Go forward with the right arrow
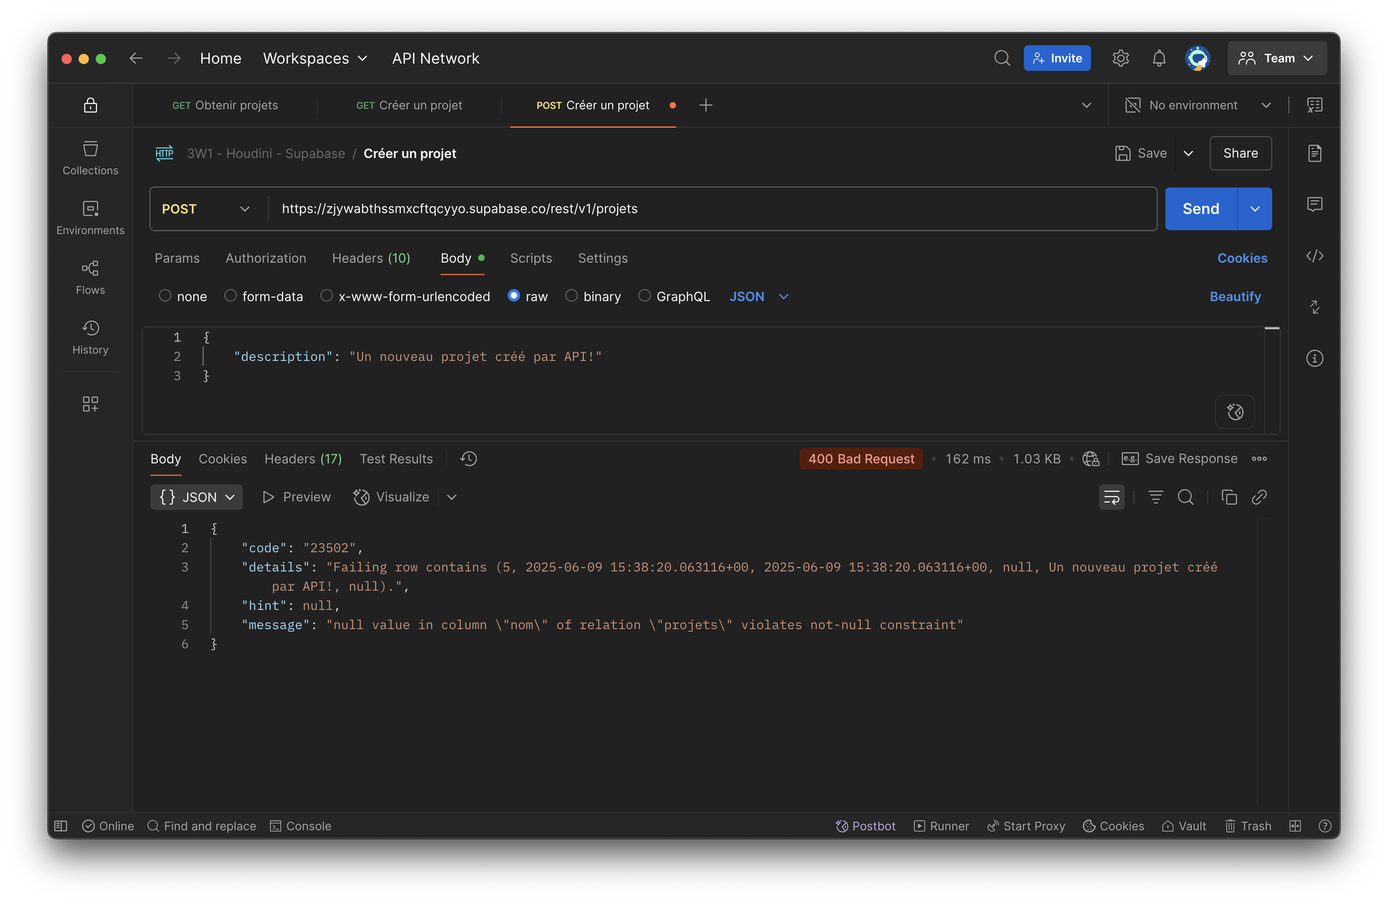The image size is (1388, 902). click(x=174, y=58)
